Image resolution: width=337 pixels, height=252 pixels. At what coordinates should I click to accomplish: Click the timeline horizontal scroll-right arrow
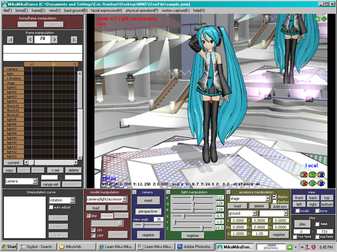[76, 162]
